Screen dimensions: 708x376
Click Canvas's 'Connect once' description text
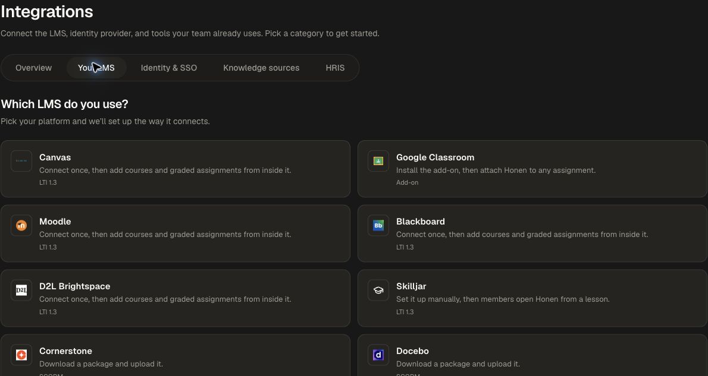(165, 170)
